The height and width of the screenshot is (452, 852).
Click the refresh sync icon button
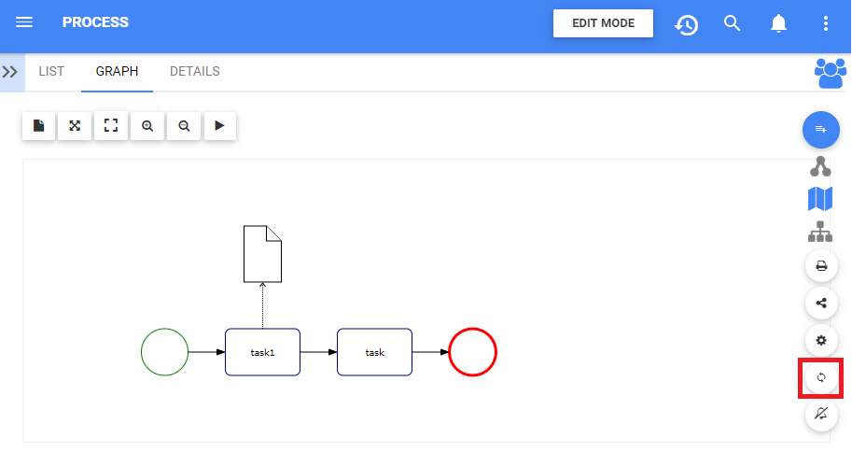(821, 377)
